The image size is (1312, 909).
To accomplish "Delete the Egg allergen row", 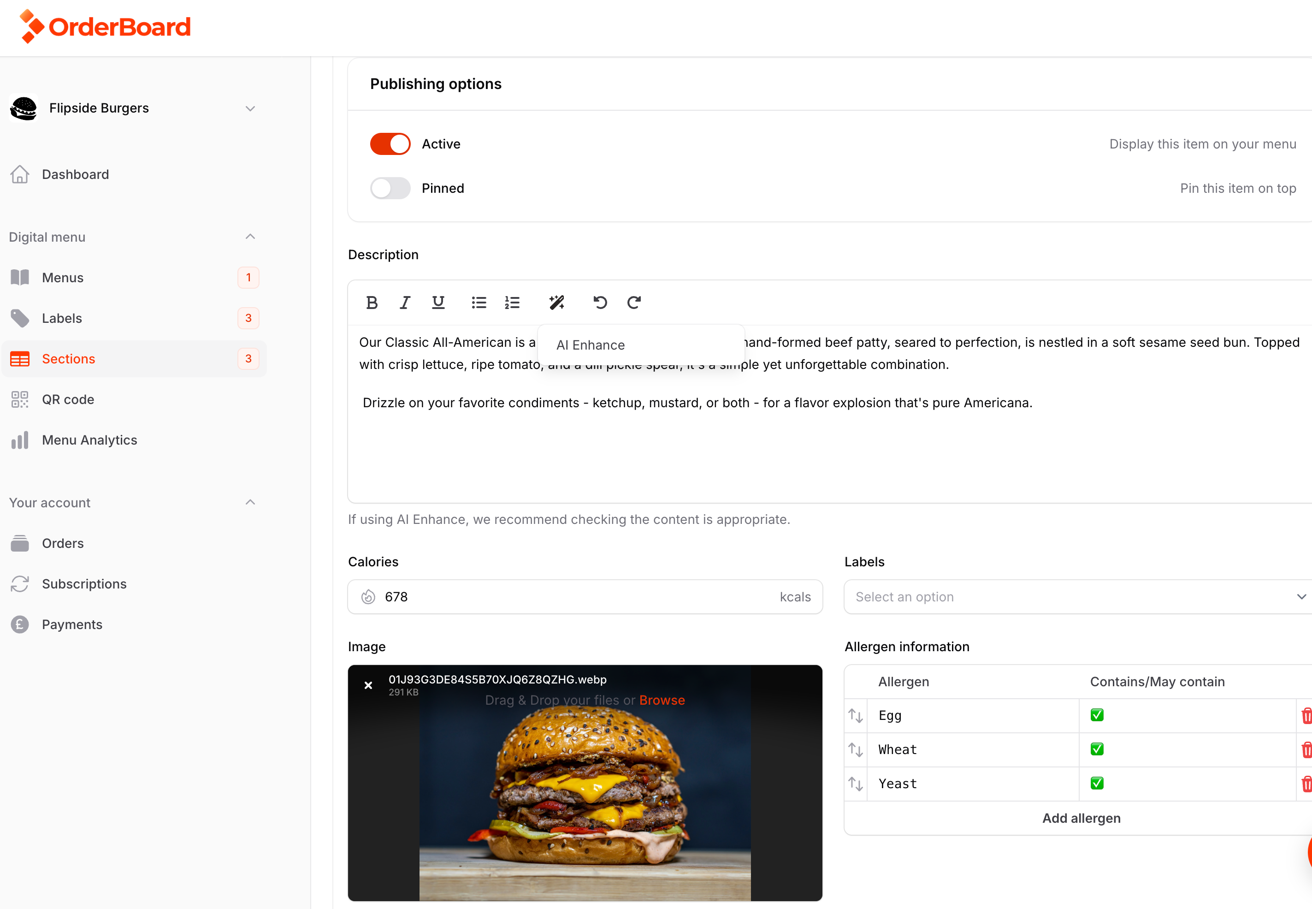I will [x=1306, y=715].
